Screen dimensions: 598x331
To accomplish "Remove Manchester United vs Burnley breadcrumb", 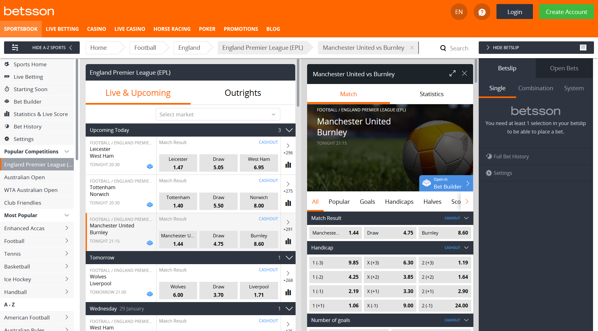I will [412, 48].
